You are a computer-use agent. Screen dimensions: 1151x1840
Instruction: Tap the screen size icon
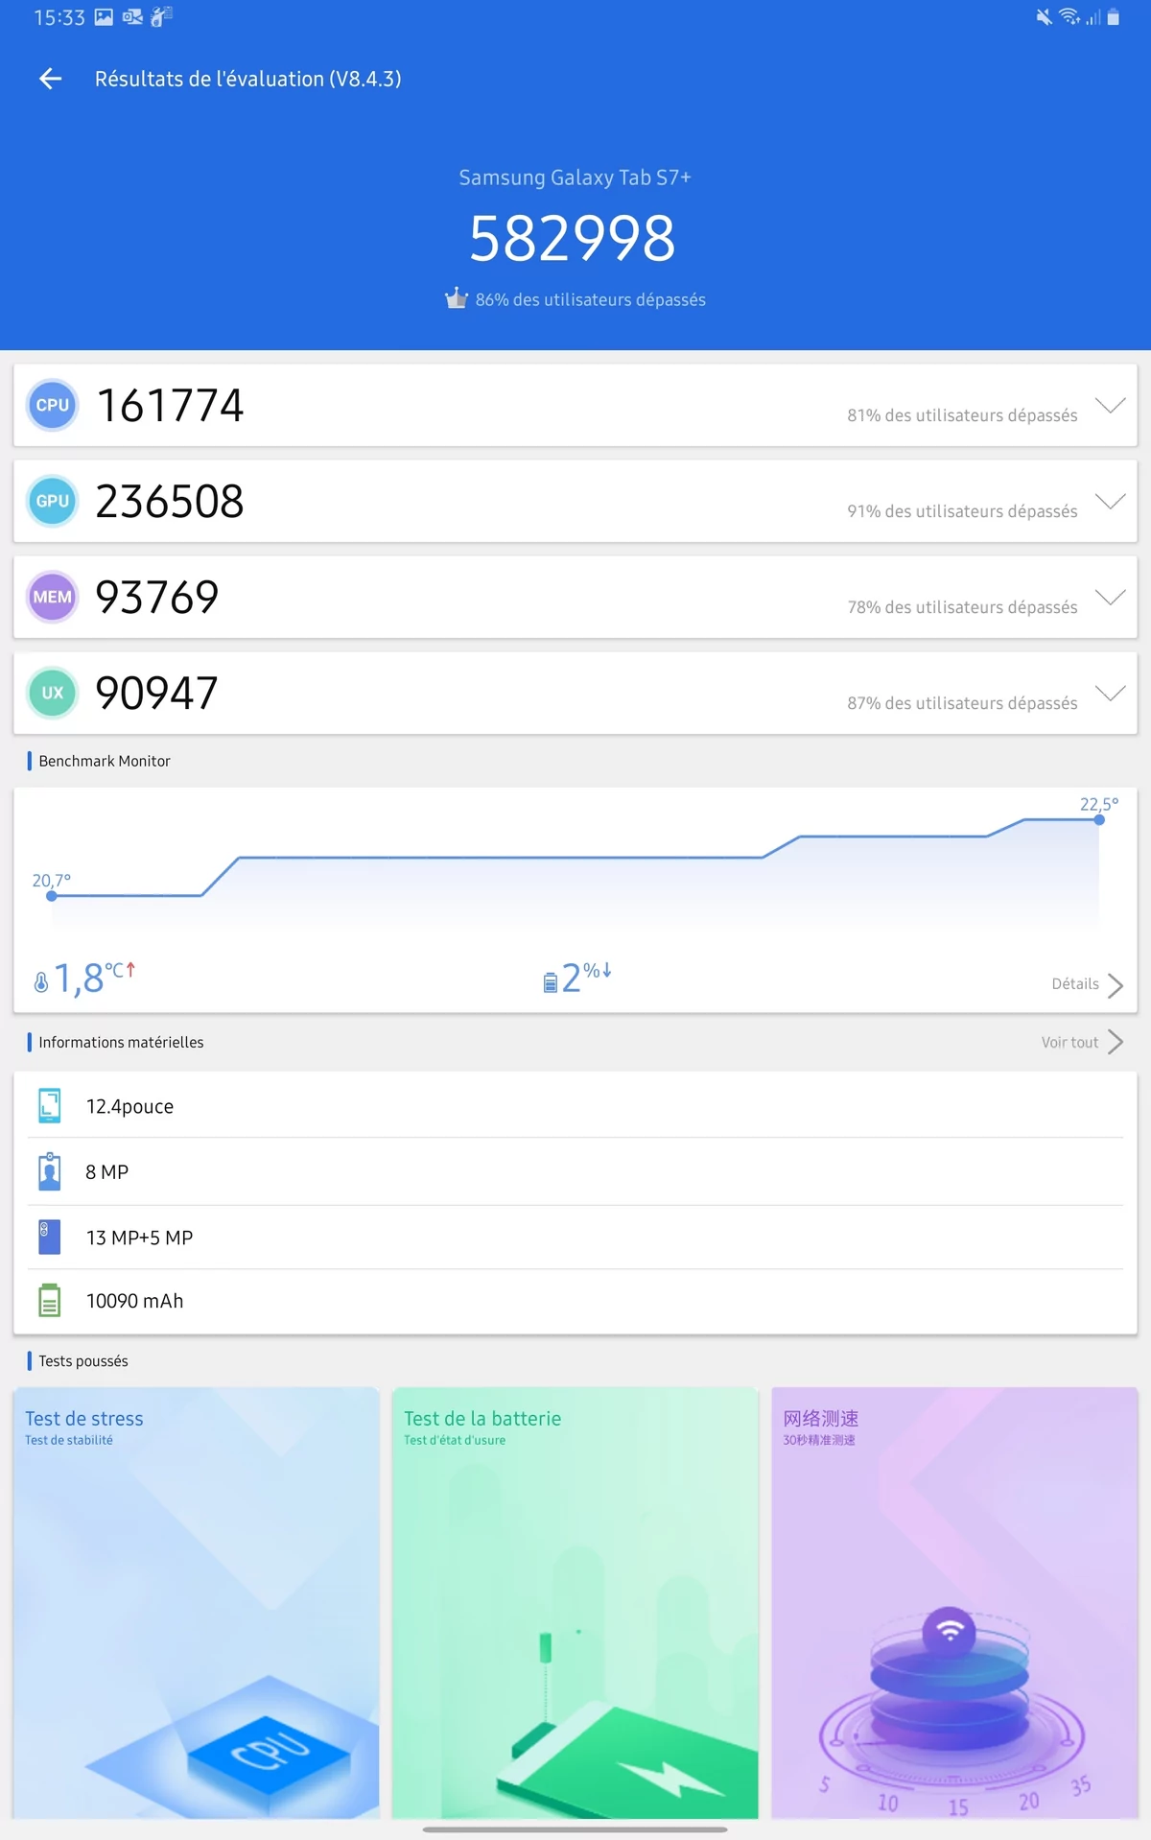tap(50, 1106)
